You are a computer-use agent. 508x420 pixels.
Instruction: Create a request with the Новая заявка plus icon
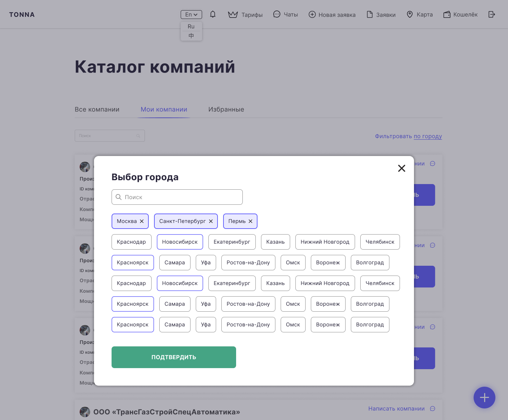coord(312,14)
